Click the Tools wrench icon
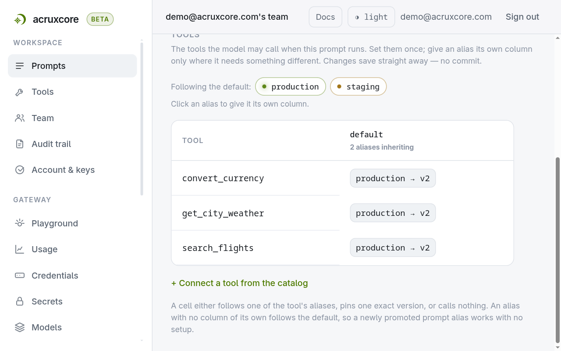The height and width of the screenshot is (351, 561). (20, 92)
